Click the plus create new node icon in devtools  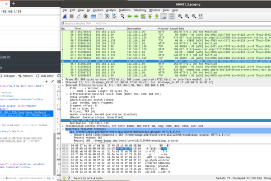pyautogui.click(x=47, y=81)
